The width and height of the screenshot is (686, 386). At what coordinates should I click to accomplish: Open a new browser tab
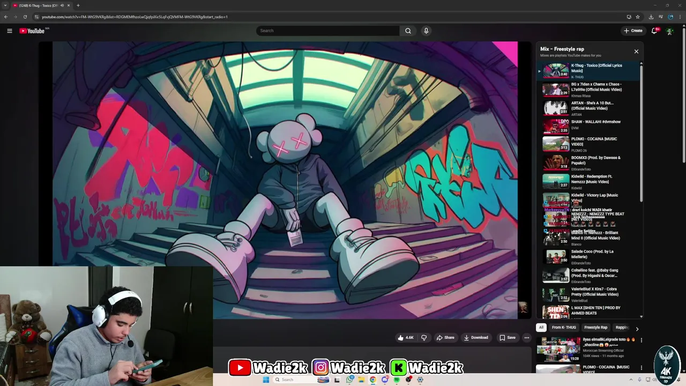point(78,5)
